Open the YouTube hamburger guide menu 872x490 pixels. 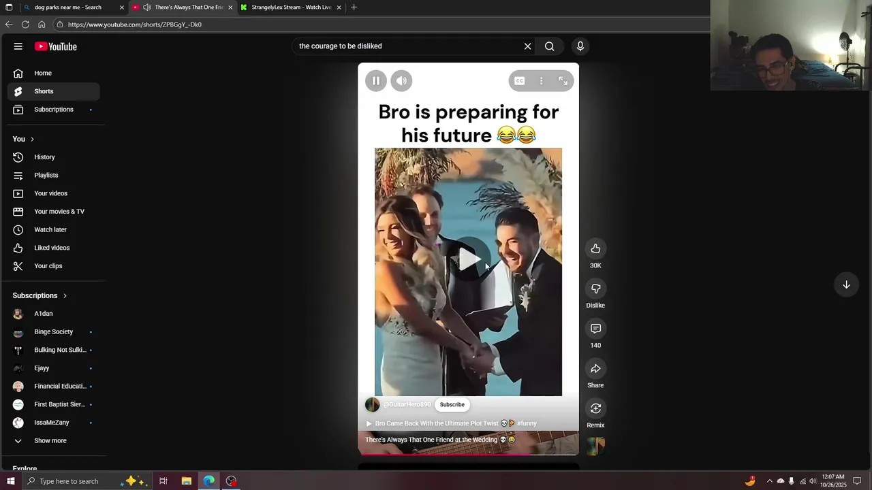(x=18, y=46)
